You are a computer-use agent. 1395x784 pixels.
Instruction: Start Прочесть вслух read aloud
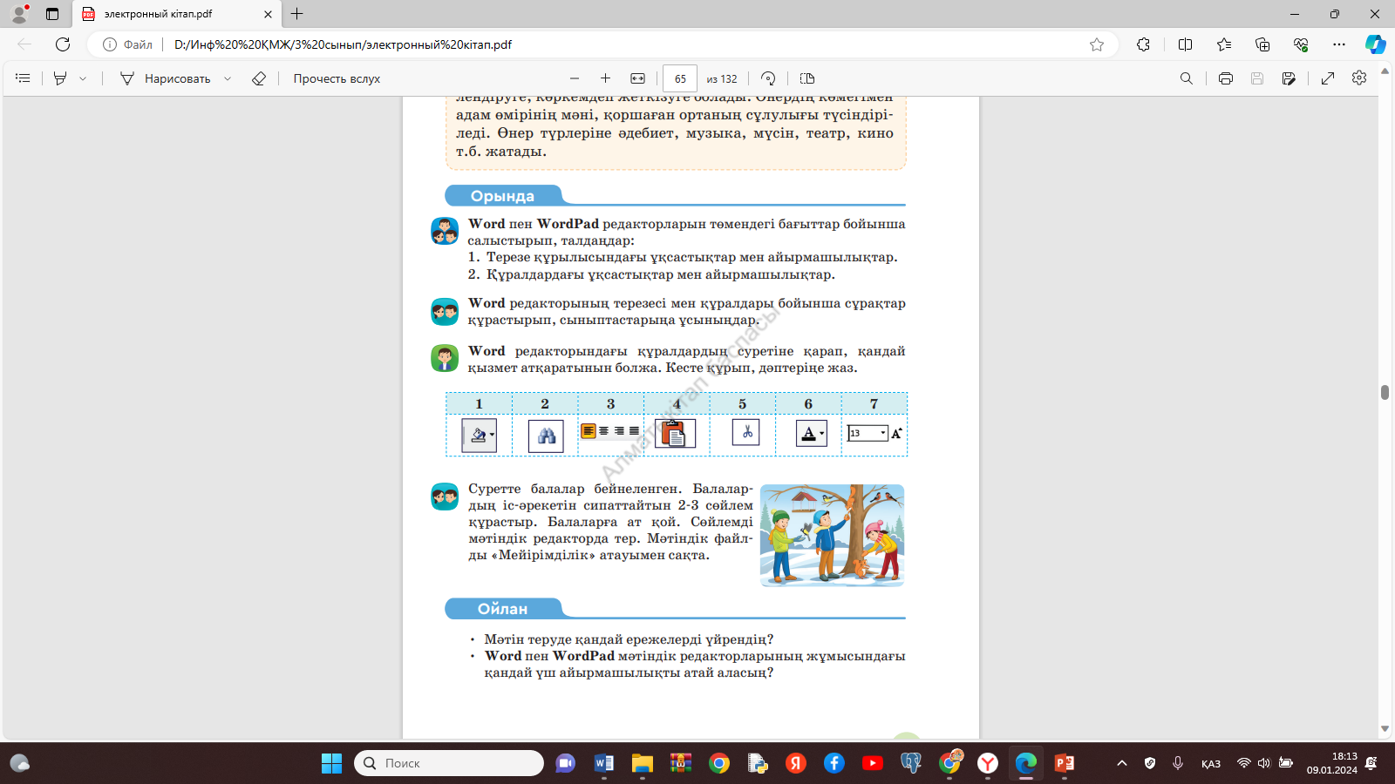[337, 78]
